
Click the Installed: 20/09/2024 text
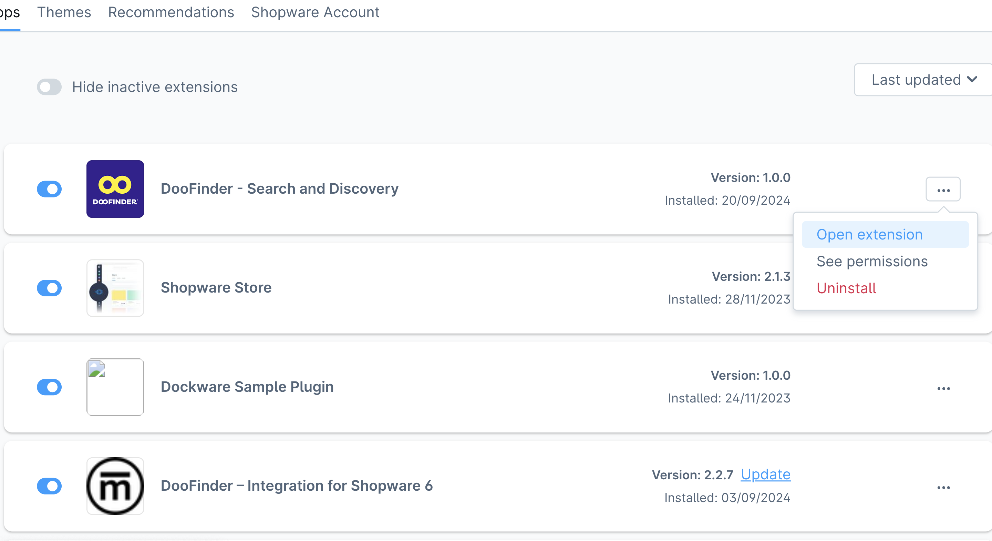(x=727, y=200)
